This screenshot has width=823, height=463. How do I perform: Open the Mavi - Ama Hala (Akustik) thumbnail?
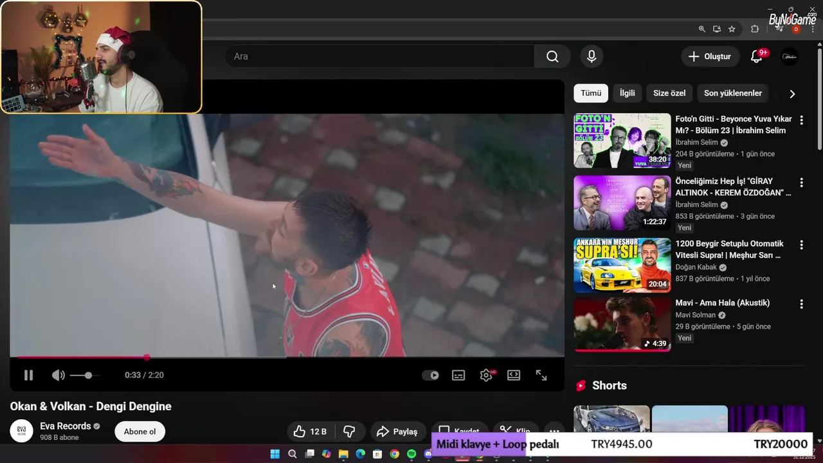click(622, 324)
